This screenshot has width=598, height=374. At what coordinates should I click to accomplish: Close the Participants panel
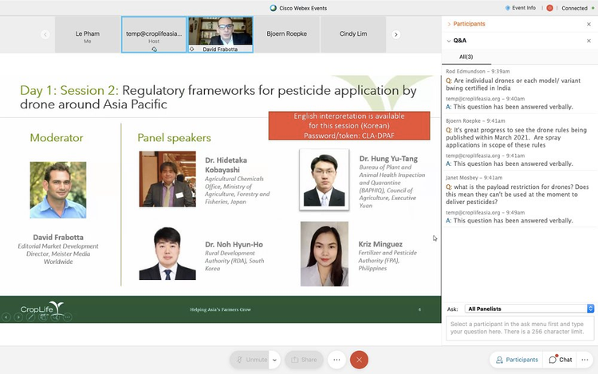pos(589,25)
